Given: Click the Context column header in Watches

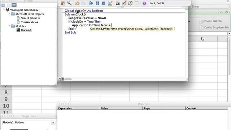Looking at the screenshot, I should tap(206, 108).
